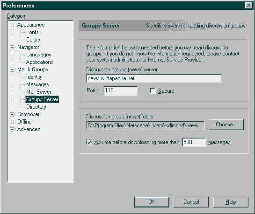This screenshot has width=255, height=214.
Task: Open the Colors preferences
Action: (x=33, y=40)
